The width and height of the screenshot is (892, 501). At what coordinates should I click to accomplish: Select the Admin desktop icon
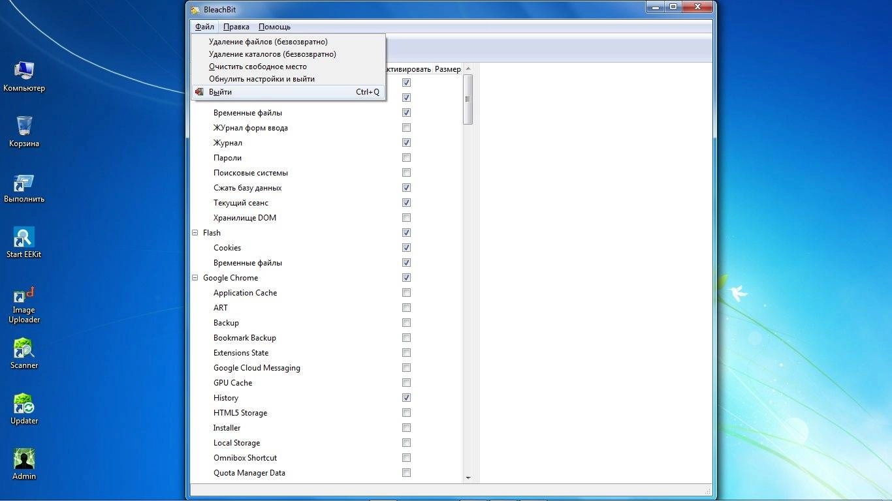[x=24, y=464]
